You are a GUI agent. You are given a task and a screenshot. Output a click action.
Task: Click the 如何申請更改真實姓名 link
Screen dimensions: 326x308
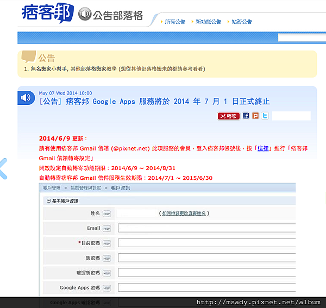tap(184, 213)
